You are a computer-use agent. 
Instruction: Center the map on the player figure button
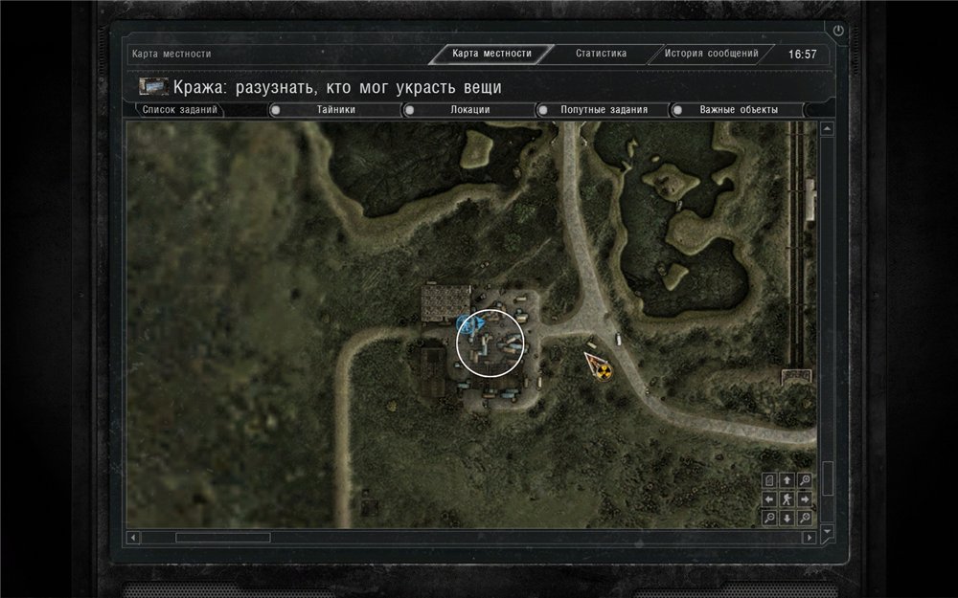pyautogui.click(x=787, y=498)
